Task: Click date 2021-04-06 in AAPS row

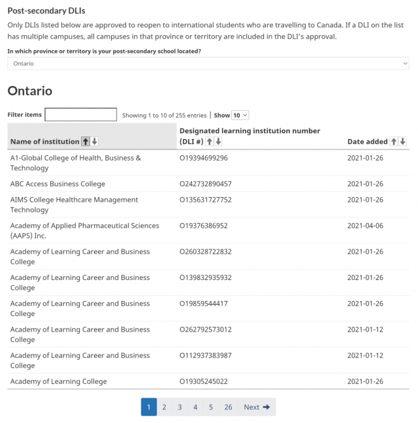Action: click(x=365, y=226)
